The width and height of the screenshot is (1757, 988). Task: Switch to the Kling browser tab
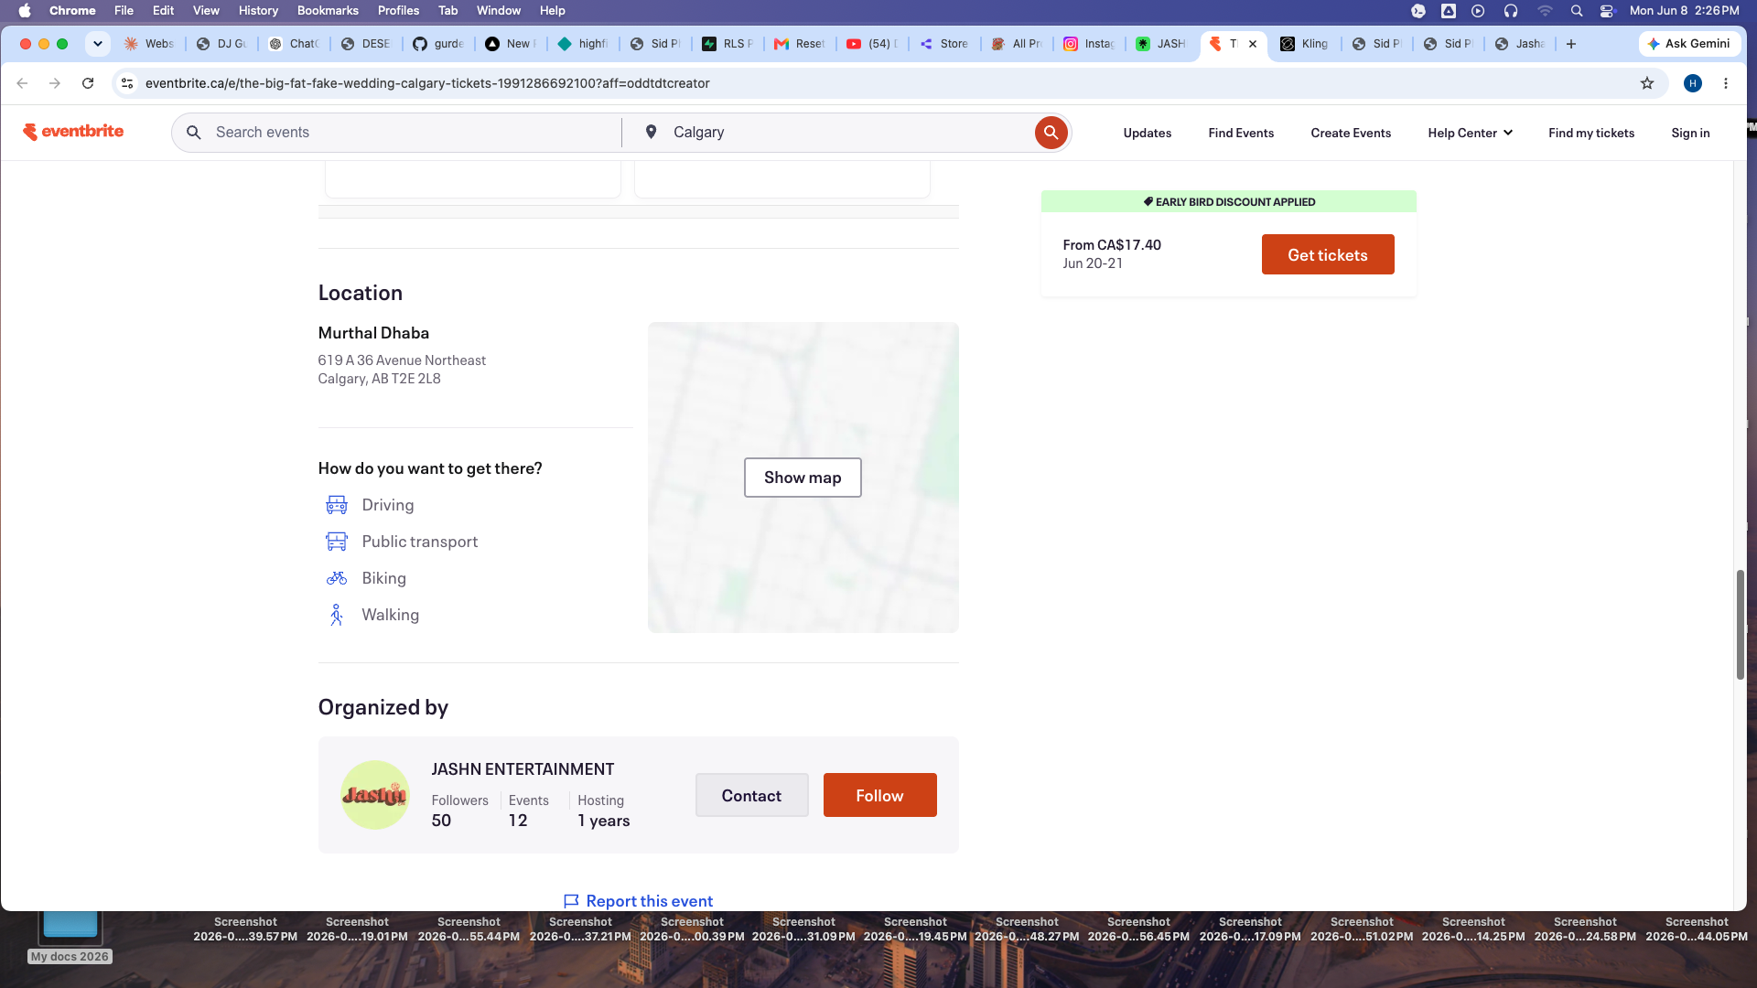click(x=1305, y=44)
